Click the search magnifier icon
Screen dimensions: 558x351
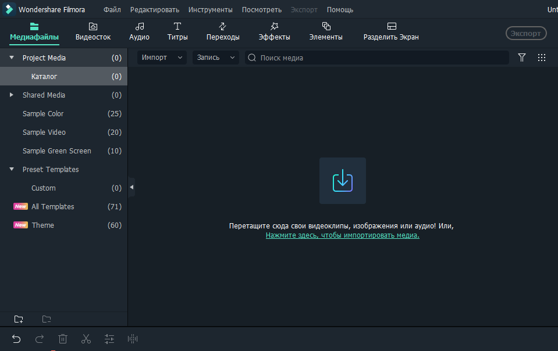252,58
